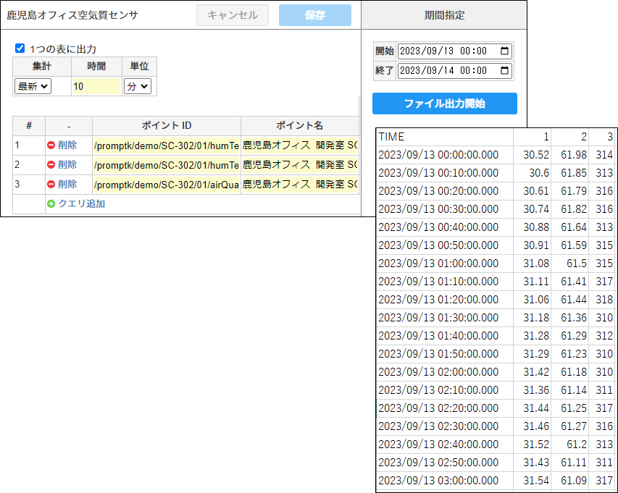
Task: Click value 31.42 in the 02:00 row
Action: (536, 372)
